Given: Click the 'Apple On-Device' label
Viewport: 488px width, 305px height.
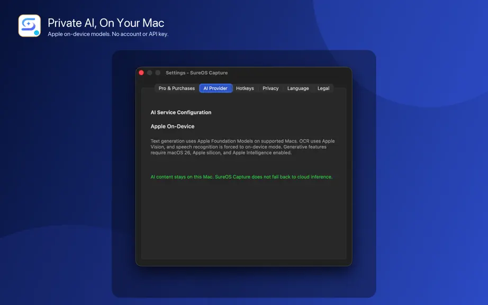Looking at the screenshot, I should [173, 127].
